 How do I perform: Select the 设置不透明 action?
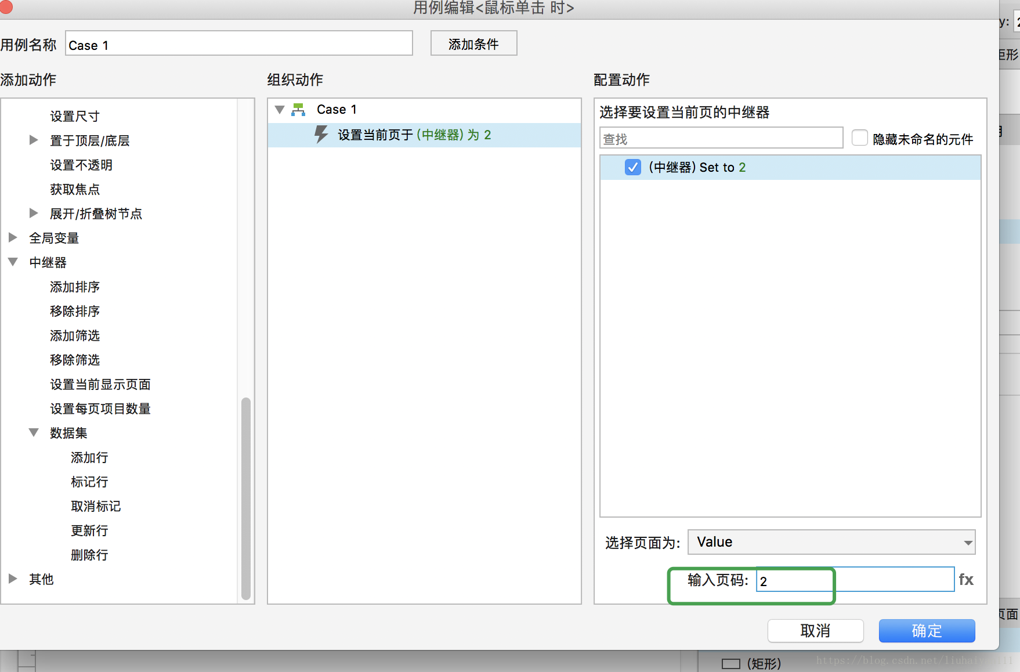81,165
